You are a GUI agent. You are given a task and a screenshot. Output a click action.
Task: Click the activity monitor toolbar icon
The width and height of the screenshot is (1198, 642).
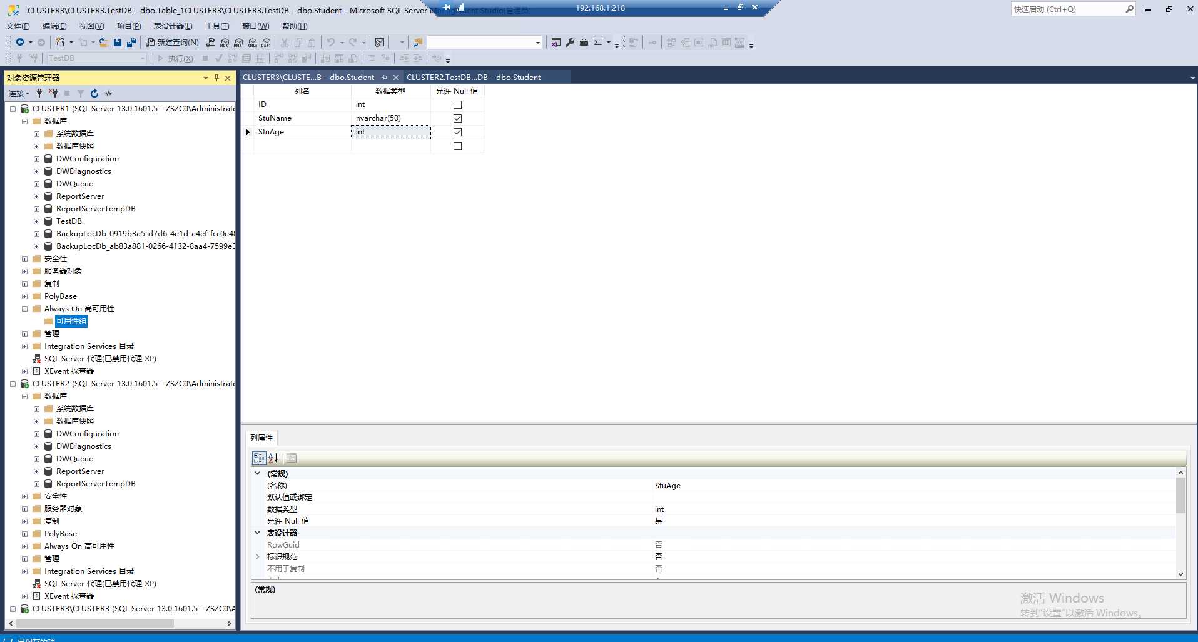[x=380, y=43]
